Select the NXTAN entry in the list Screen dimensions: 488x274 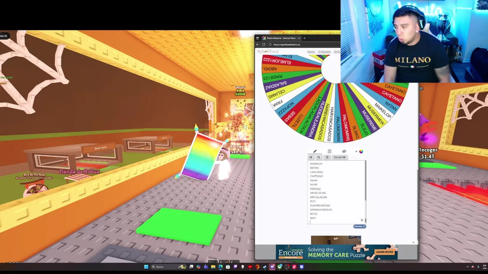[x=314, y=168]
